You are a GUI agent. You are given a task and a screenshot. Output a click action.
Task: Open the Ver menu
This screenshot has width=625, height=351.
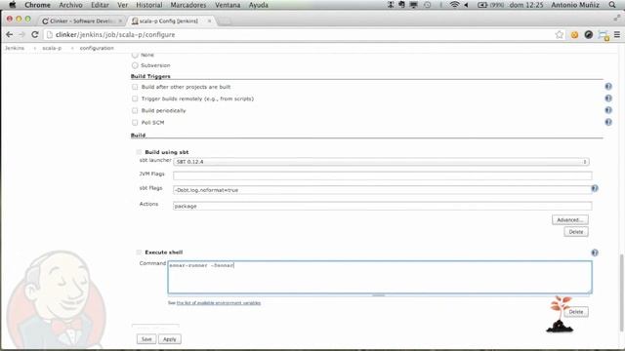pyautogui.click(x=122, y=5)
